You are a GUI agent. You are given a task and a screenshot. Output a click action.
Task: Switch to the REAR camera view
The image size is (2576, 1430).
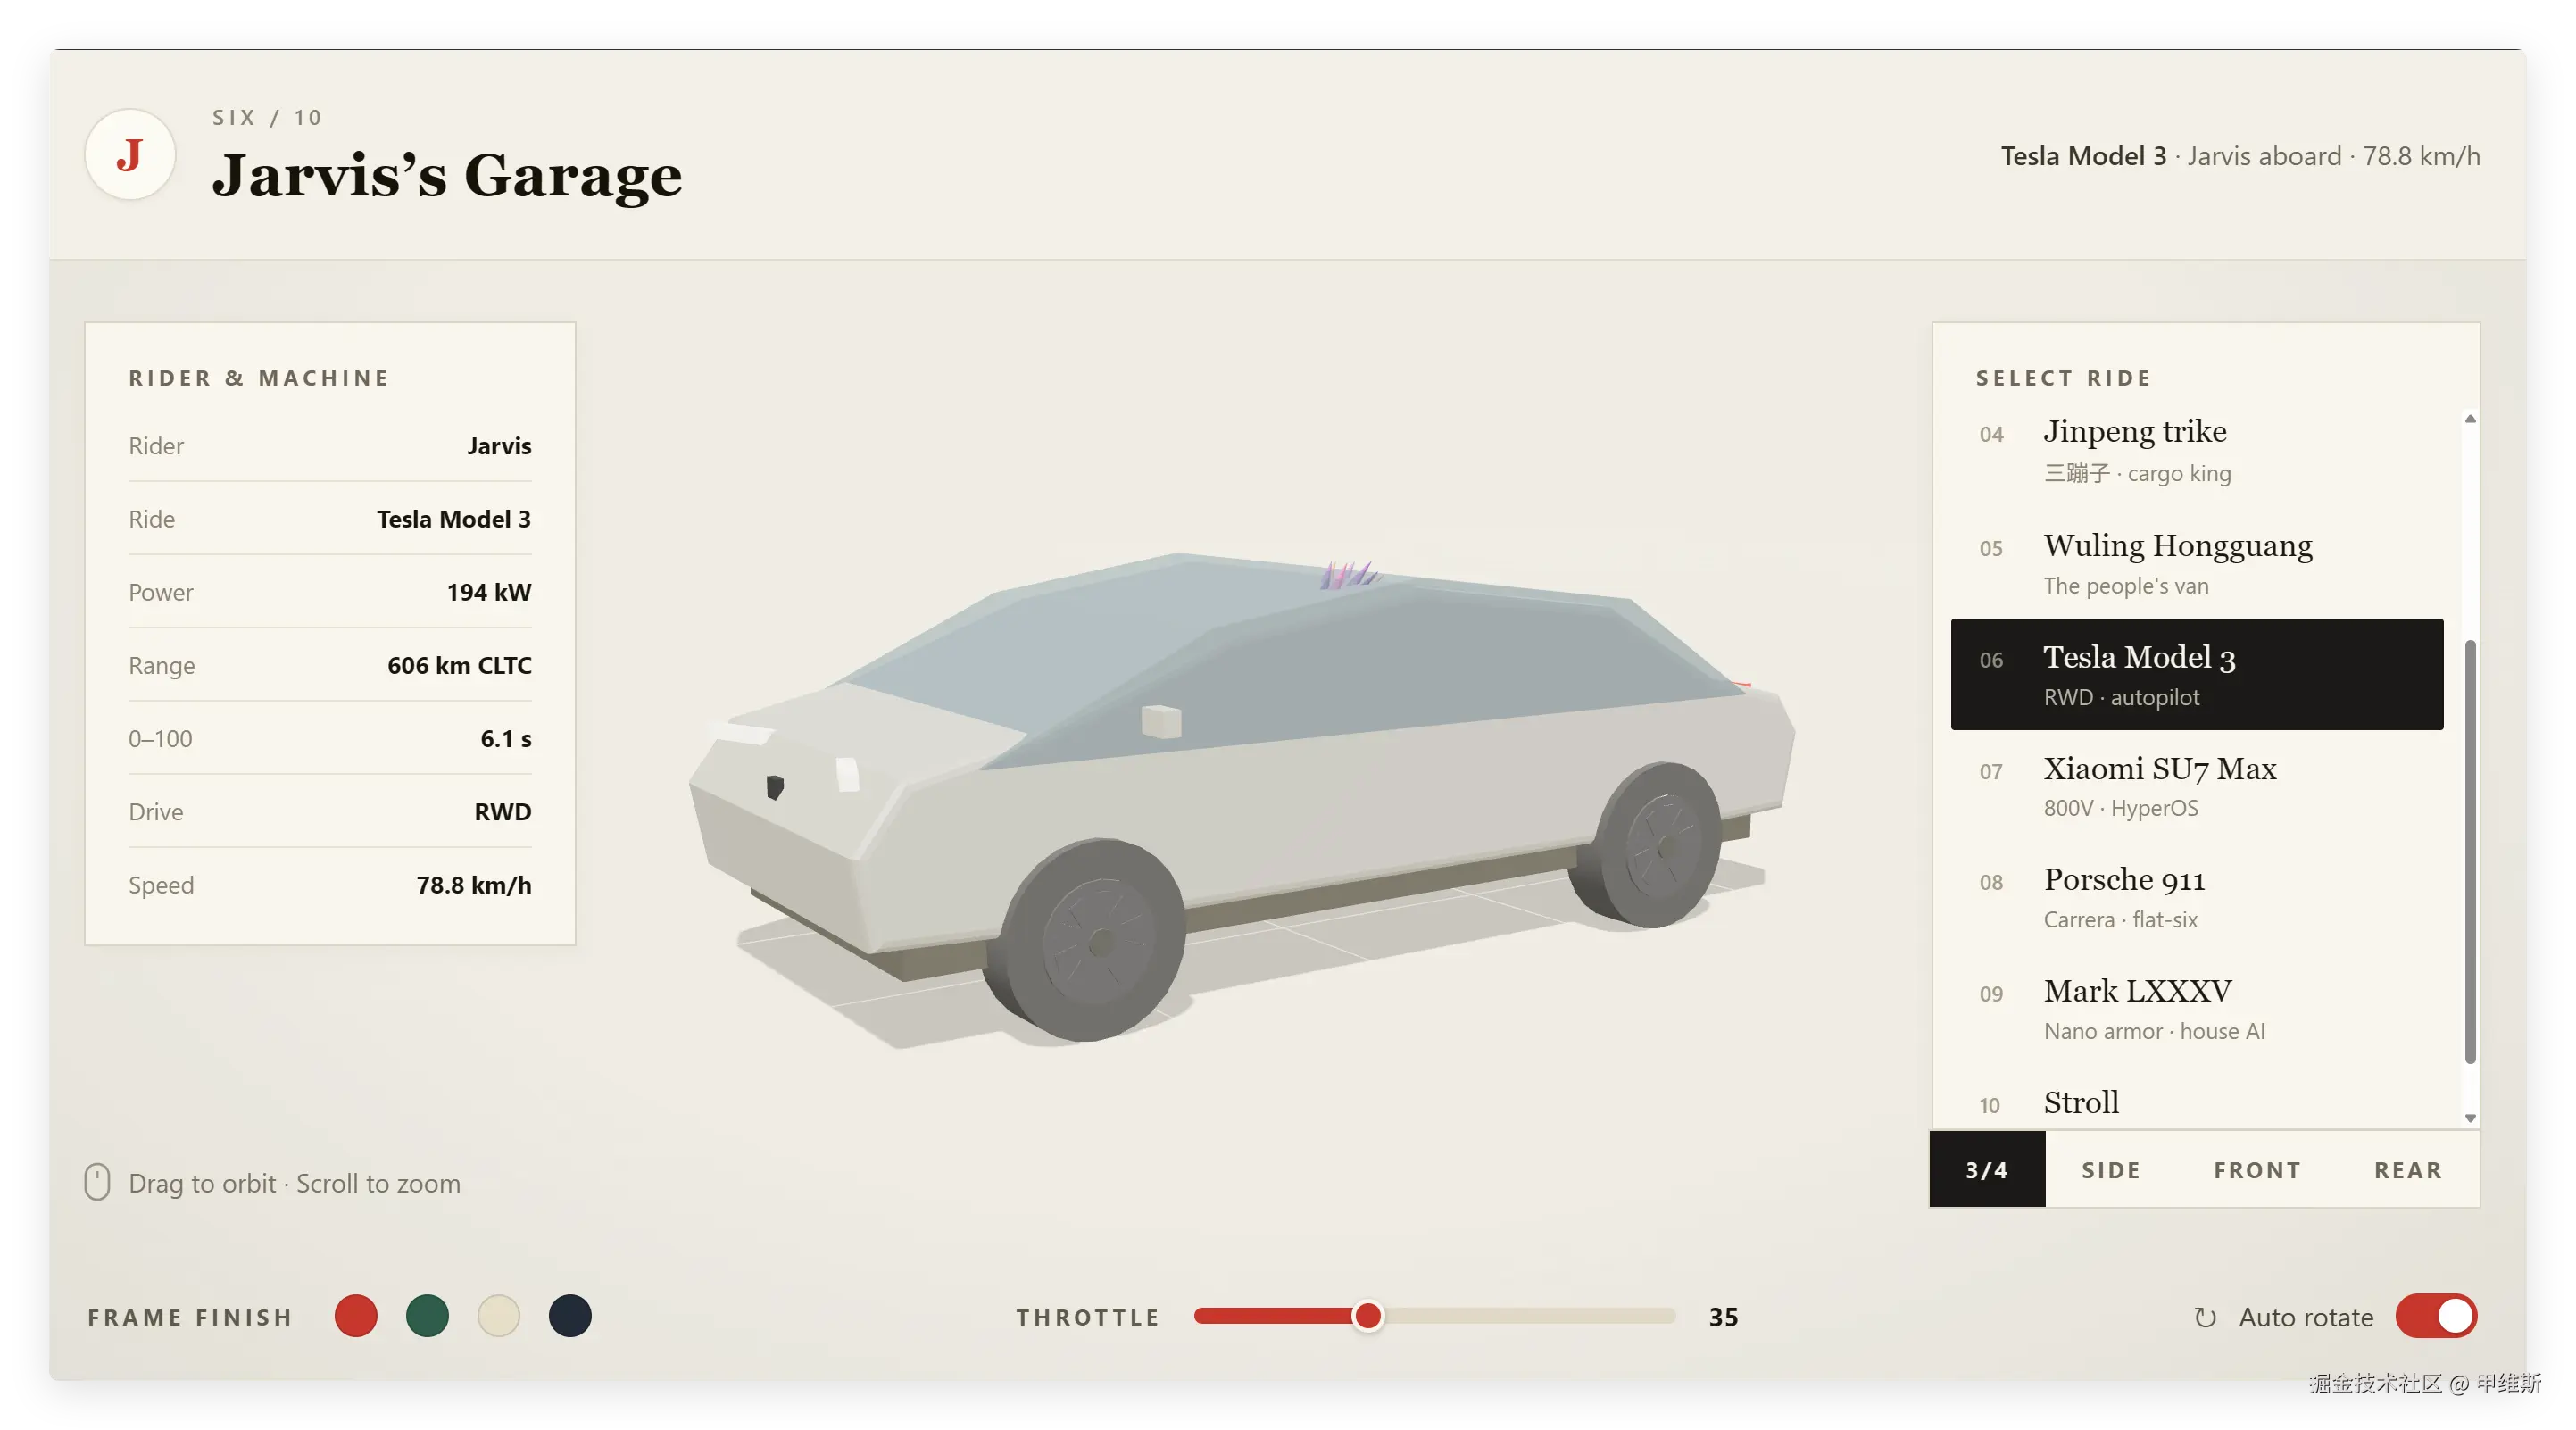(2408, 1170)
